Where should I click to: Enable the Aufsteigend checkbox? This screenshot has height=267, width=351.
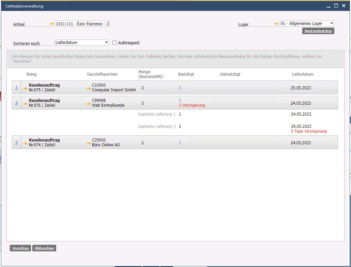coord(115,43)
